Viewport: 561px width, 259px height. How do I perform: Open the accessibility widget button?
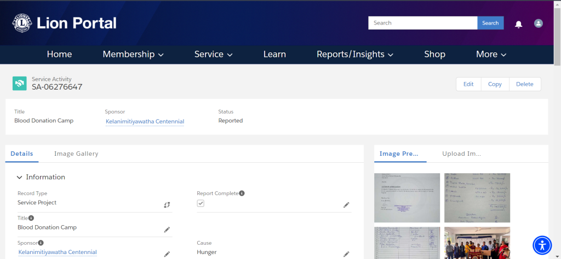(542, 245)
